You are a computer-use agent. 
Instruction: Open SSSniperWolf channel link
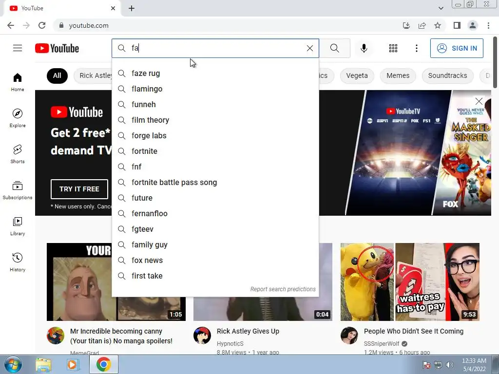382,344
